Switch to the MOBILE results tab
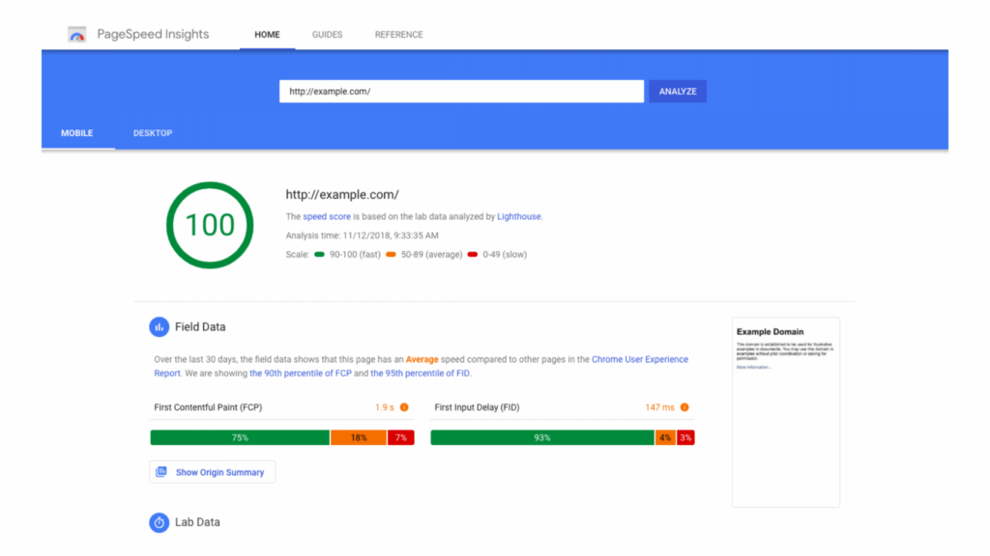This screenshot has height=556, width=990. point(77,133)
